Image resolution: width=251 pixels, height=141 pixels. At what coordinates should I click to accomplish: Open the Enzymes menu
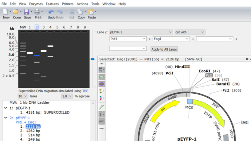click(36, 4)
